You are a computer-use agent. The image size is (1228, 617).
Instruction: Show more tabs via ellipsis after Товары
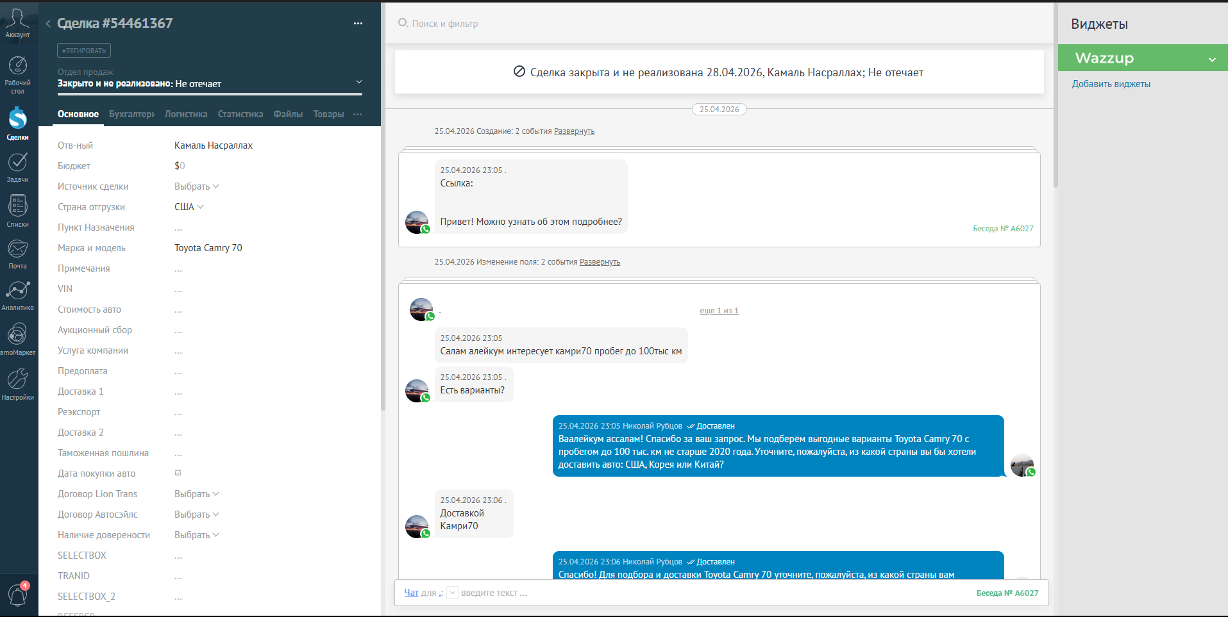(x=357, y=114)
